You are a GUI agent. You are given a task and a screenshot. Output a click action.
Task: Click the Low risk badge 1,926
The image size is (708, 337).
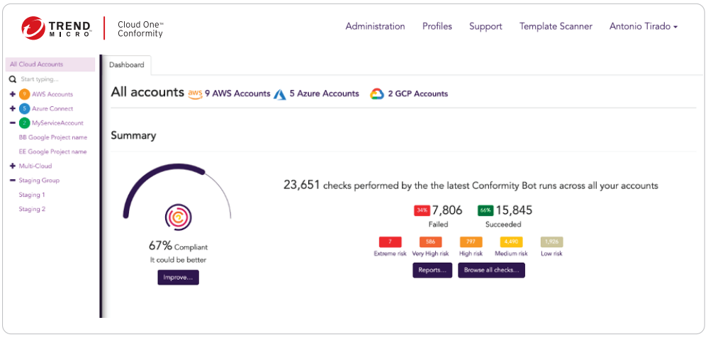click(552, 242)
